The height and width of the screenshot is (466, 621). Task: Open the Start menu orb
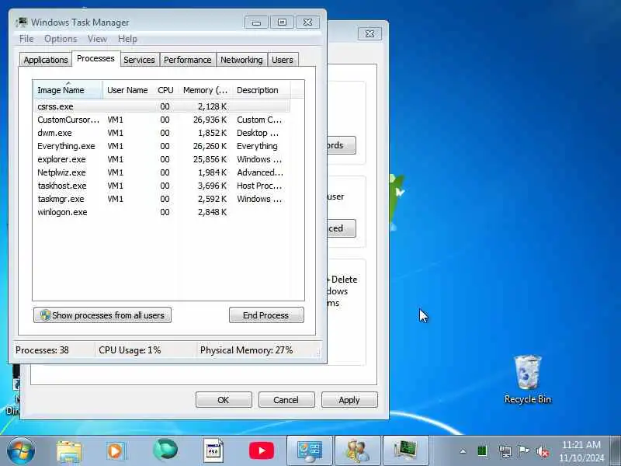point(21,451)
